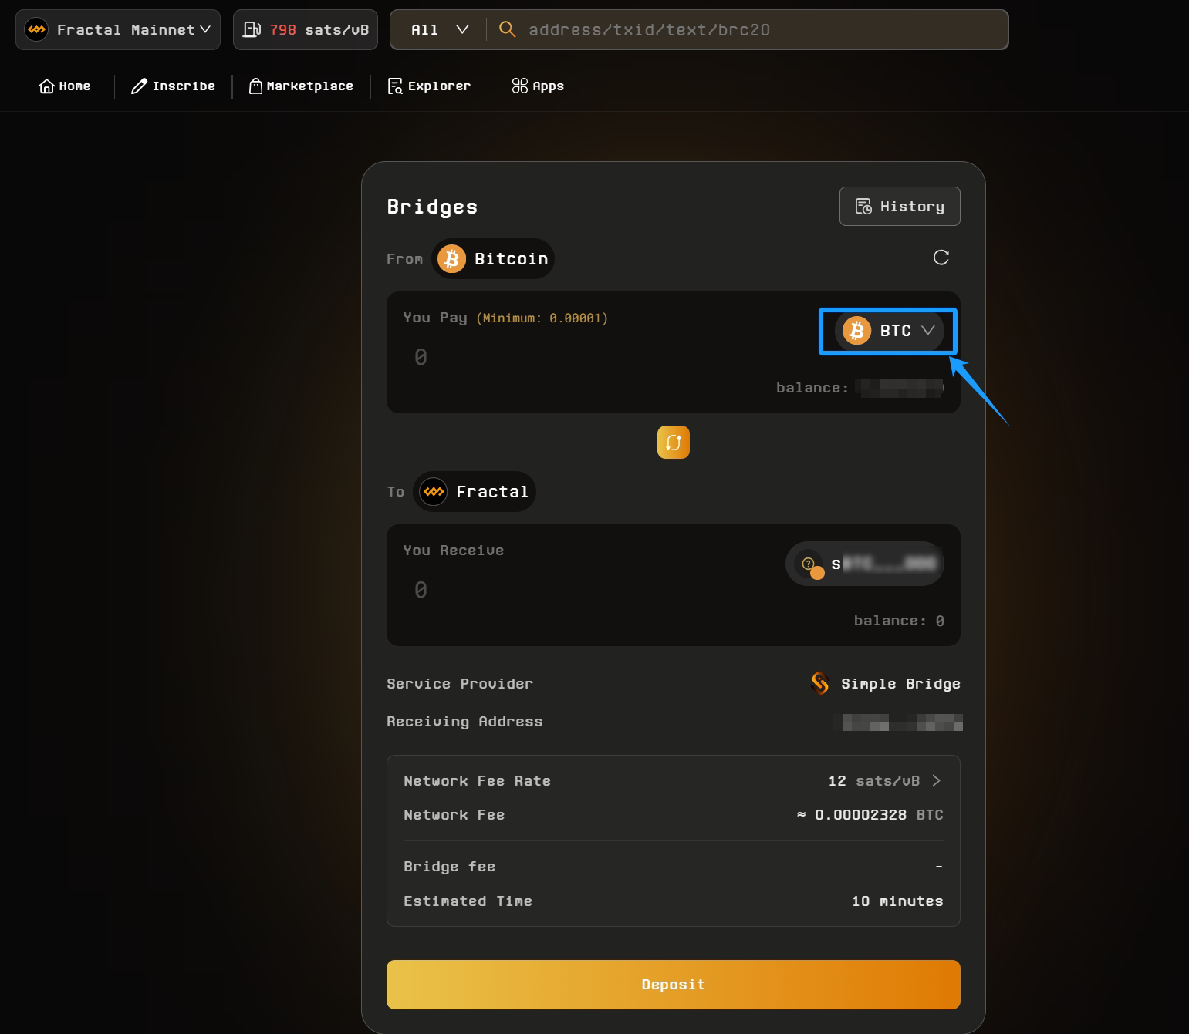Viewport: 1189px width, 1034px height.
Task: Open the Apps menu
Action: click(x=538, y=86)
